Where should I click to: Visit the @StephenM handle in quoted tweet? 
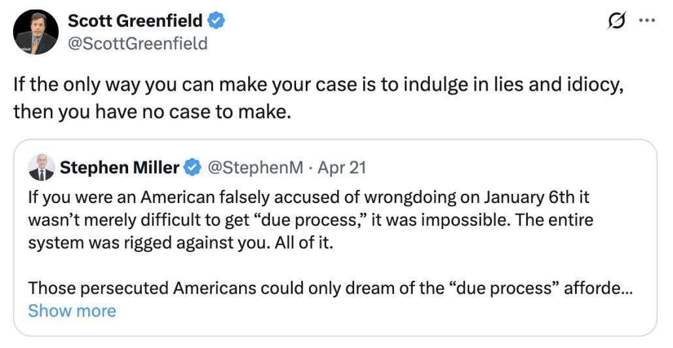coord(255,168)
